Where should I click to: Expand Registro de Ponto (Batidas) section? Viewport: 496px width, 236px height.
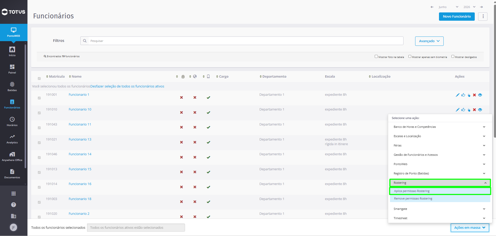[440, 173]
